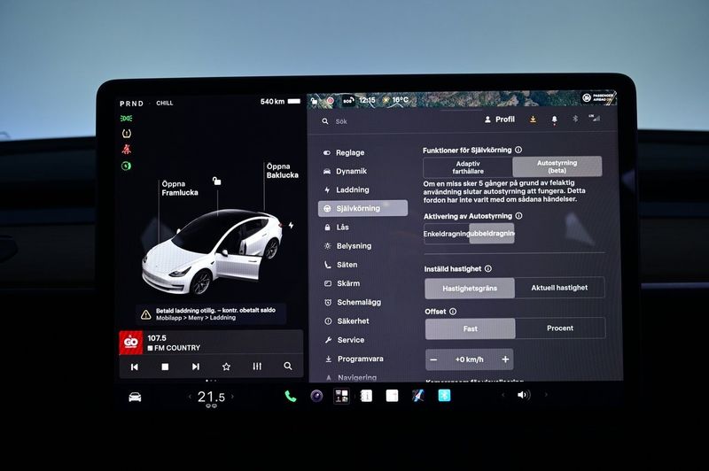
Task: Select Autostyrning (beta) option
Action: [557, 166]
